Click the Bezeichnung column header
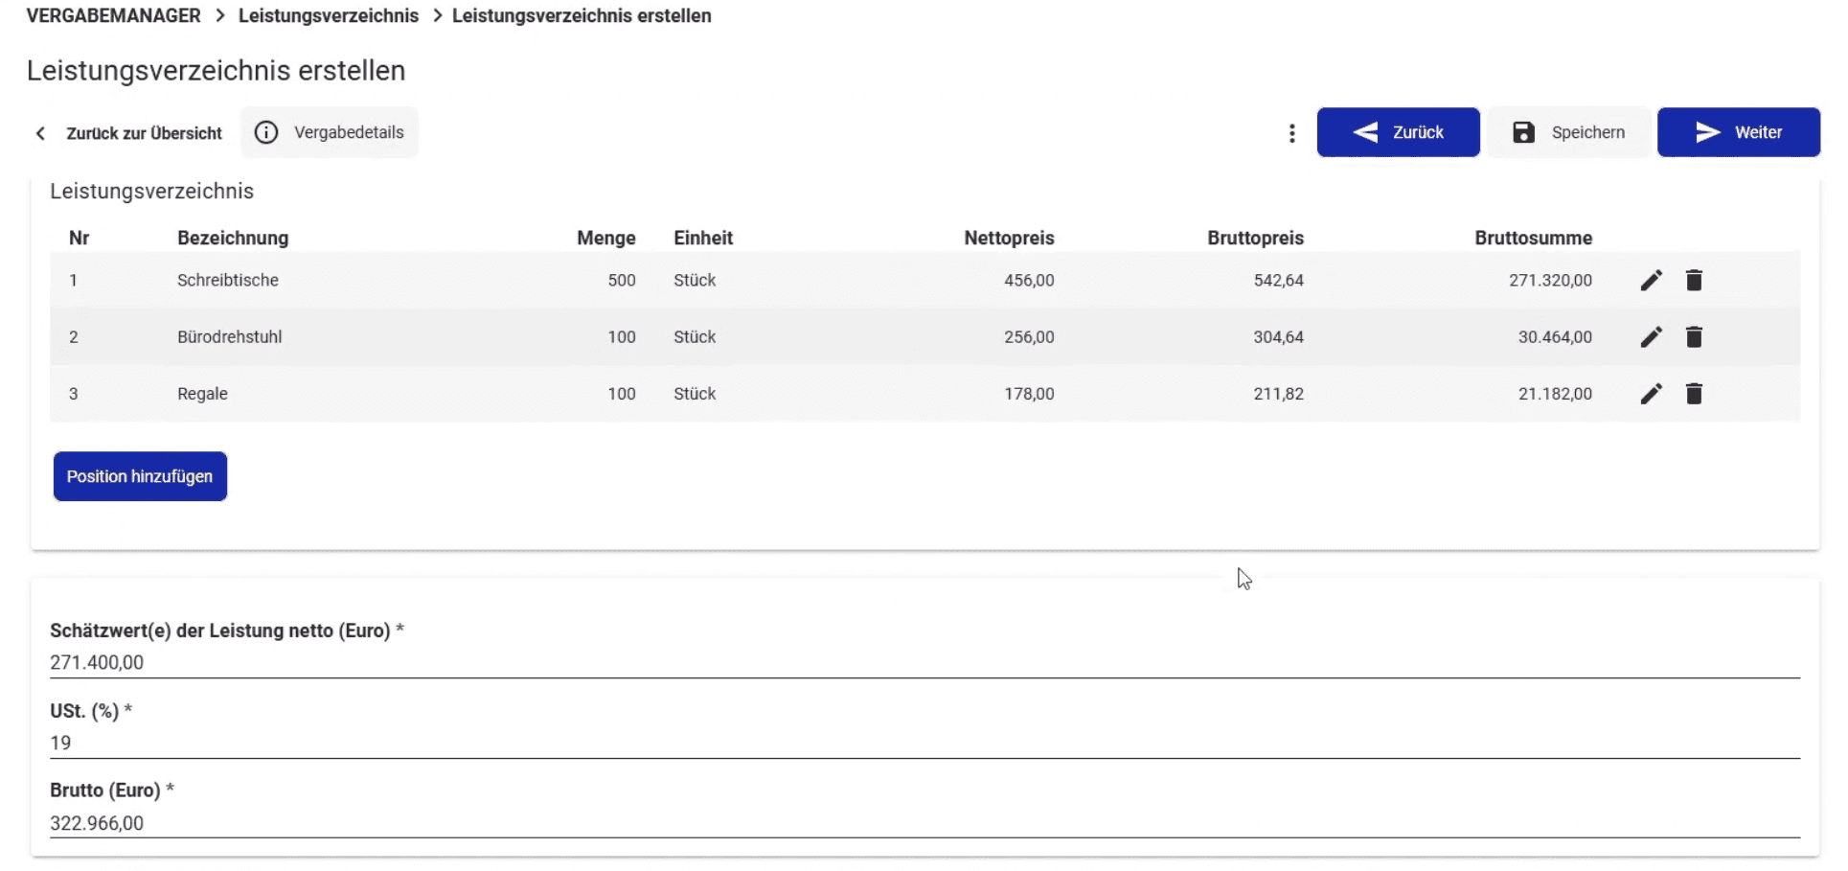Viewport: 1848px width, 871px height. click(233, 238)
